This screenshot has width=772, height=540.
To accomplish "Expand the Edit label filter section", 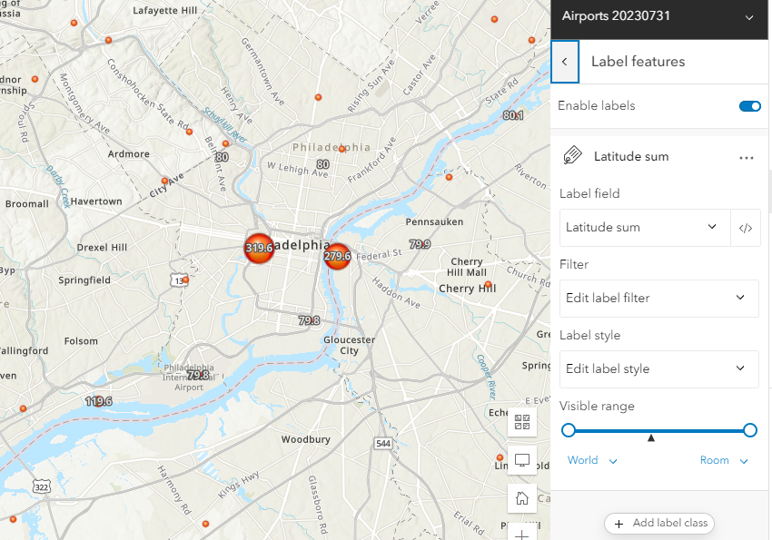I will pyautogui.click(x=659, y=298).
